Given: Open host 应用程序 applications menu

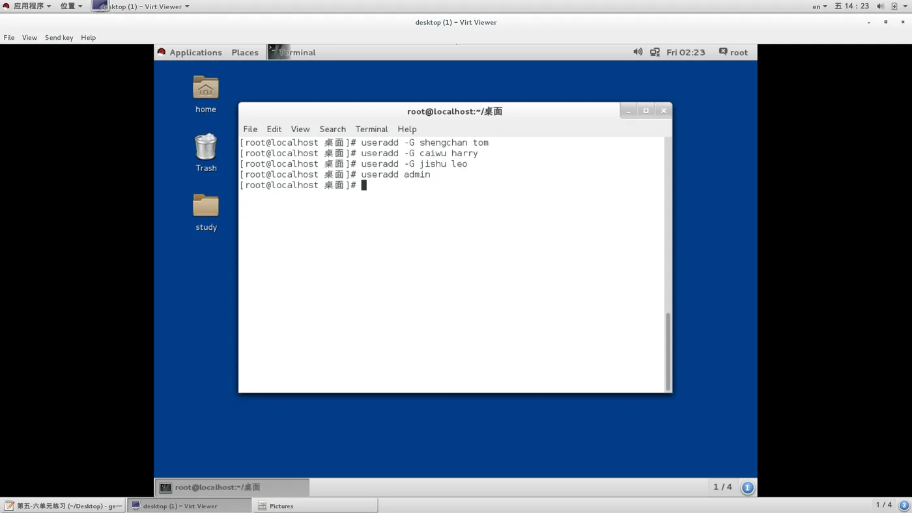Looking at the screenshot, I should [27, 6].
